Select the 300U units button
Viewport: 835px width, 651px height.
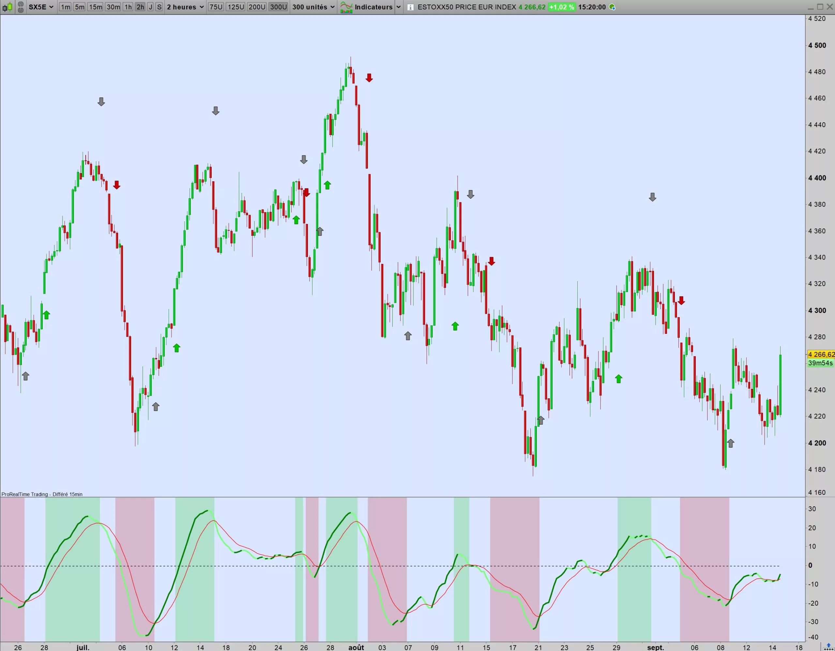pyautogui.click(x=278, y=7)
